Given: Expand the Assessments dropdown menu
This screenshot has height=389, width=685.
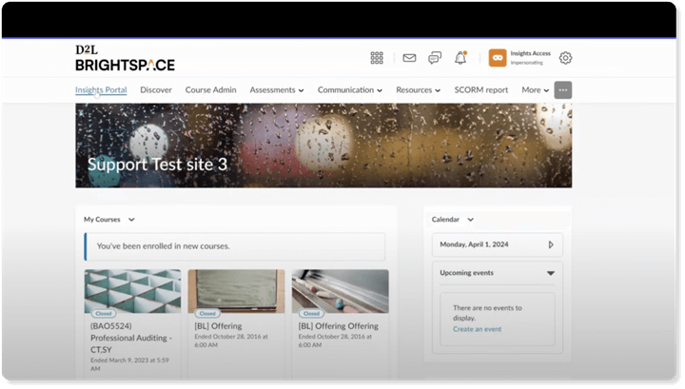Looking at the screenshot, I should coord(277,90).
